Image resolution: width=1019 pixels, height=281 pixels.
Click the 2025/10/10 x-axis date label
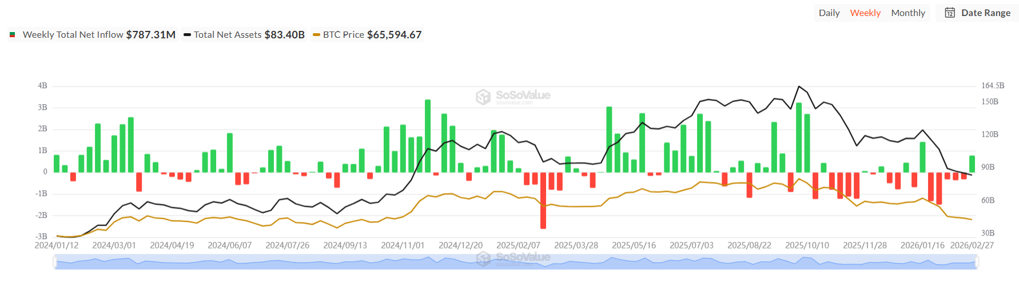point(807,246)
